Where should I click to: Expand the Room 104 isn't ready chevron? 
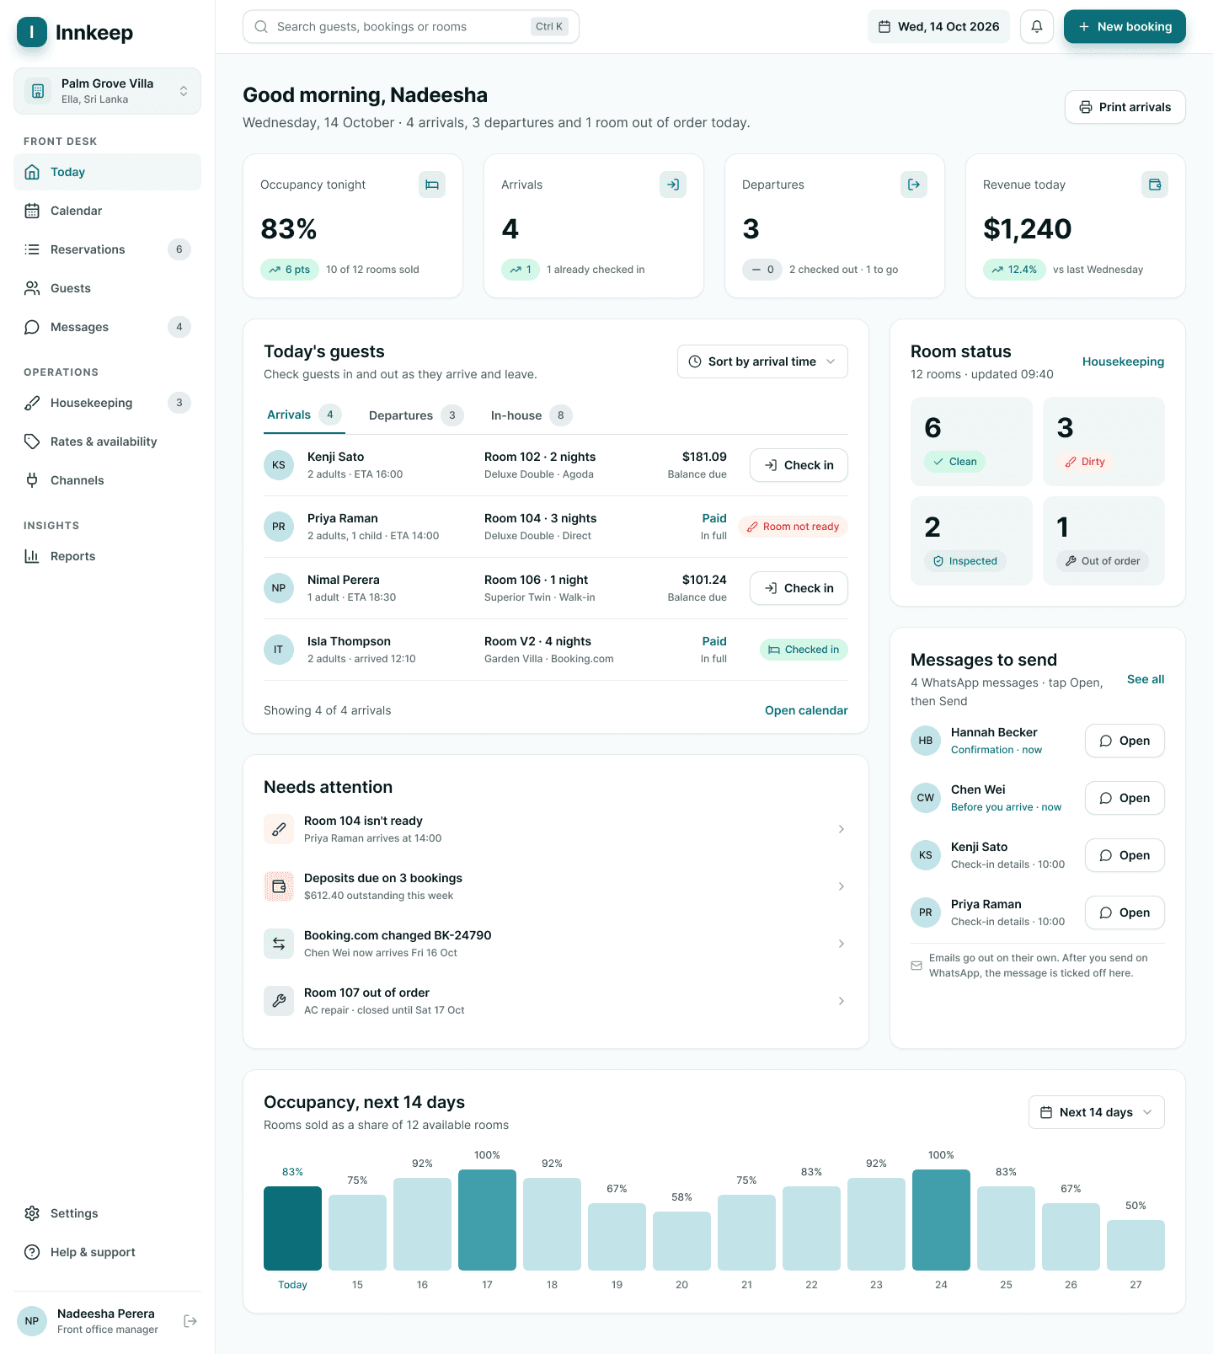pos(842,829)
